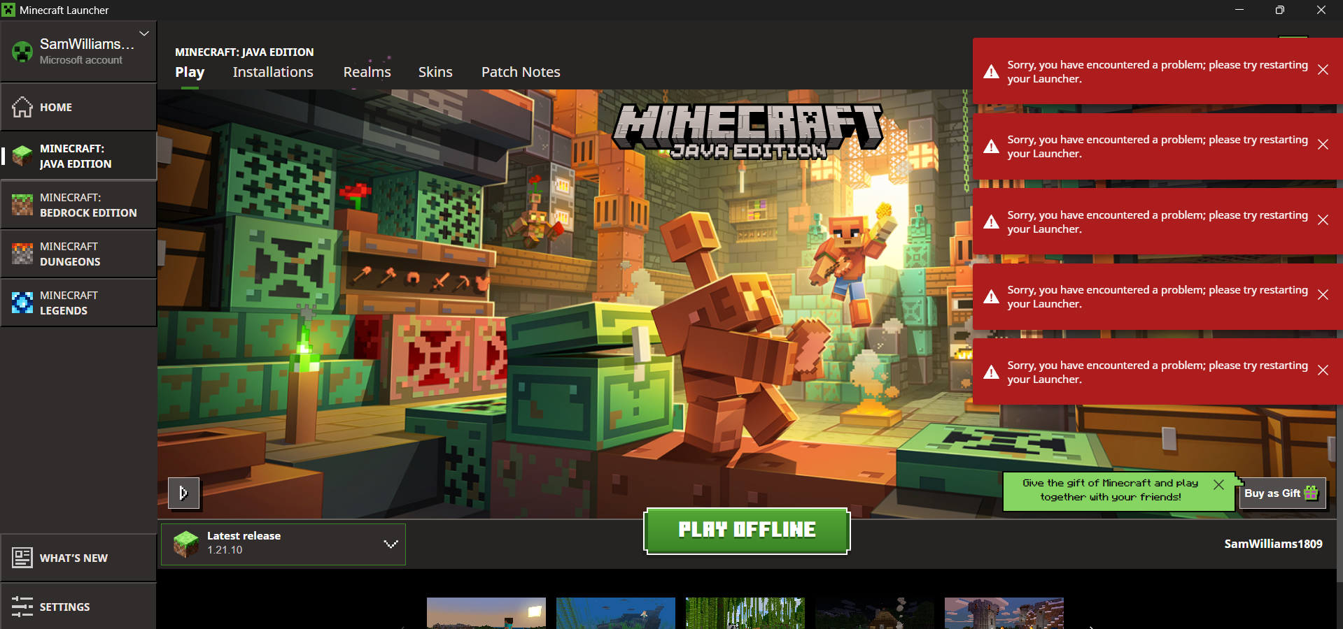Click the Buy as Gift button
The image size is (1343, 629).
[1282, 493]
